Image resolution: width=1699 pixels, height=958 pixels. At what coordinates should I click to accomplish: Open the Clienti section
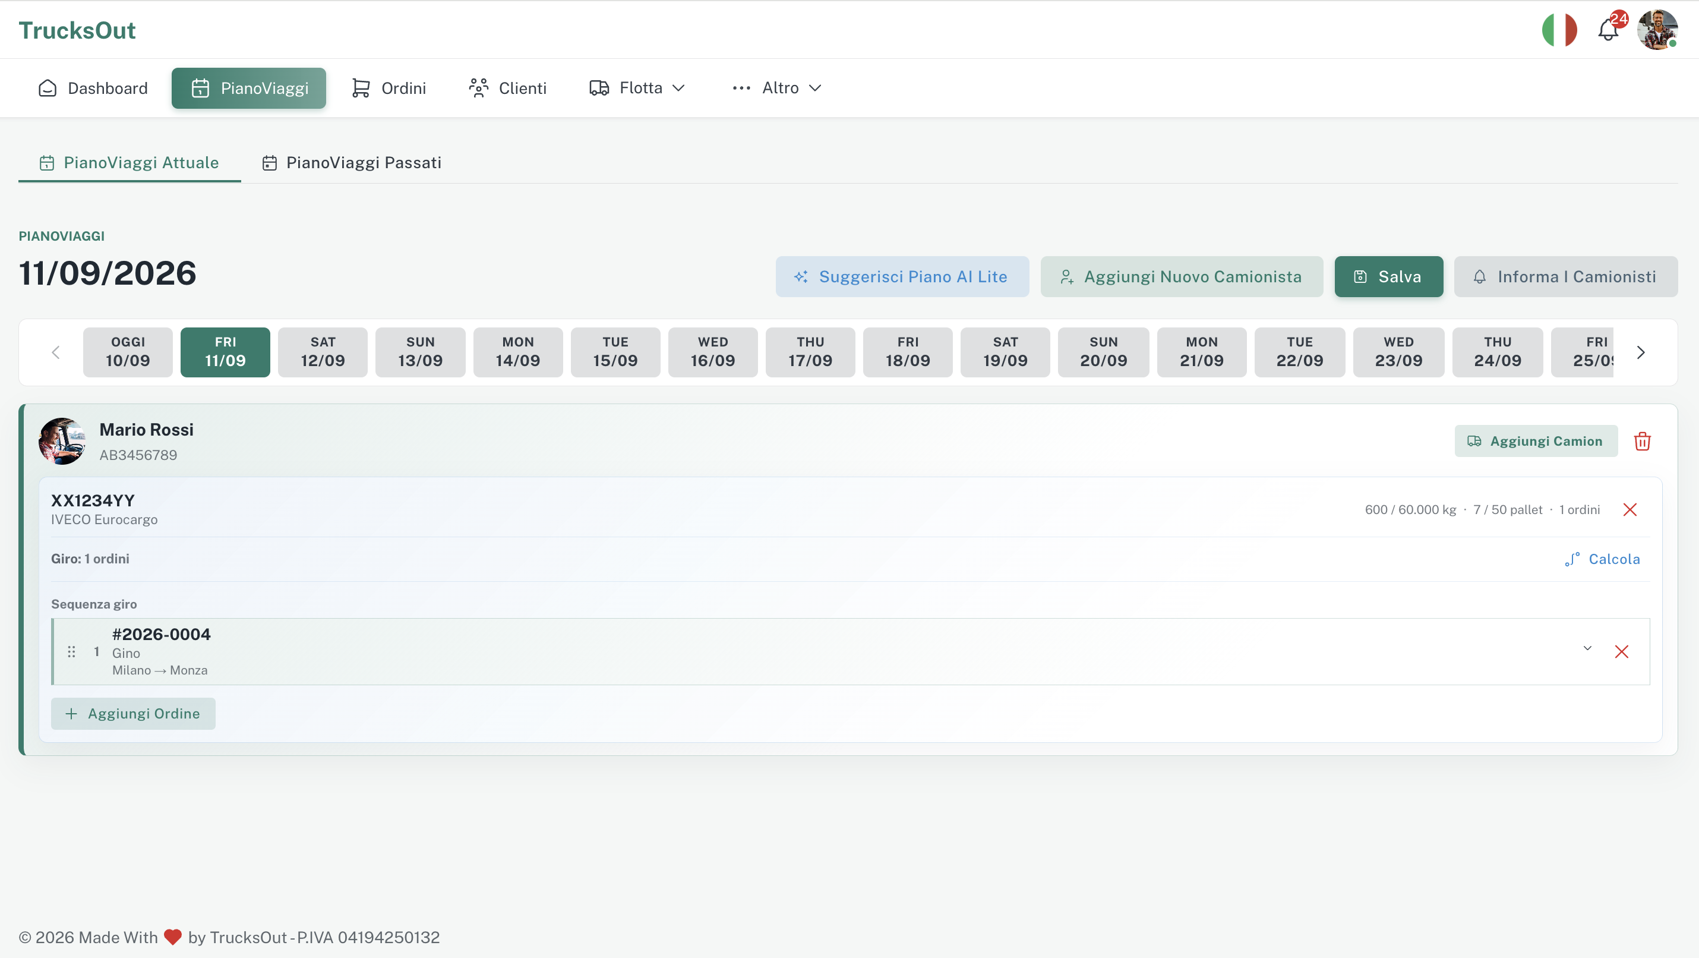pos(508,88)
